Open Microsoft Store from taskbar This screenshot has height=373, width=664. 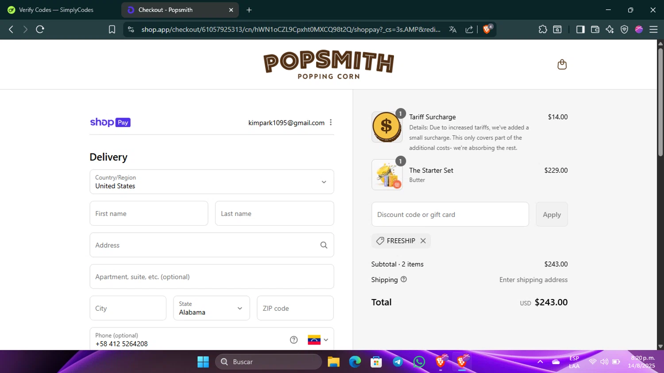(376, 362)
